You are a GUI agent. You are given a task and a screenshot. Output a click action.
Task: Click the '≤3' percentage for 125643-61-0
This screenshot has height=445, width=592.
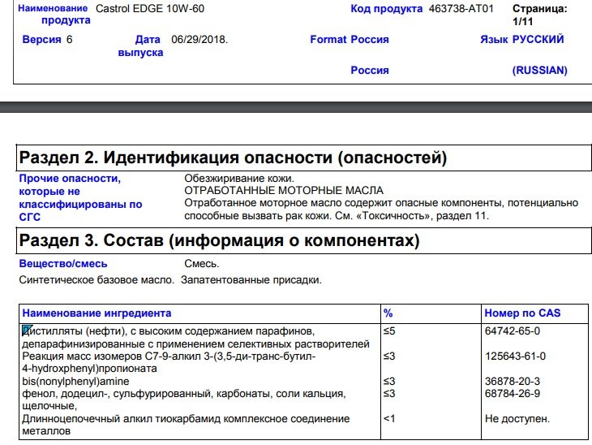[x=389, y=356]
